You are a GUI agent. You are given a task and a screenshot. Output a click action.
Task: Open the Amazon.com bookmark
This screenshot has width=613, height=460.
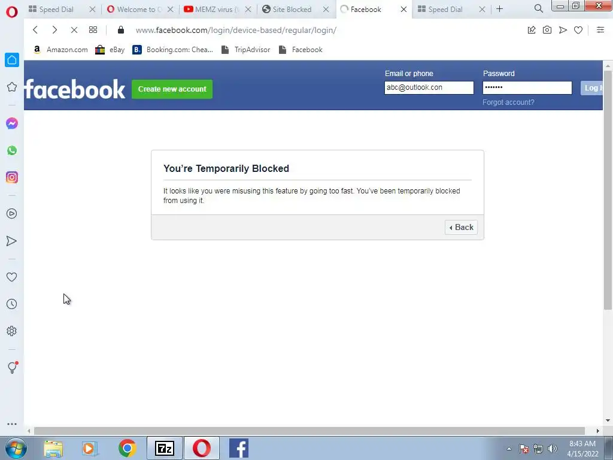coord(60,50)
